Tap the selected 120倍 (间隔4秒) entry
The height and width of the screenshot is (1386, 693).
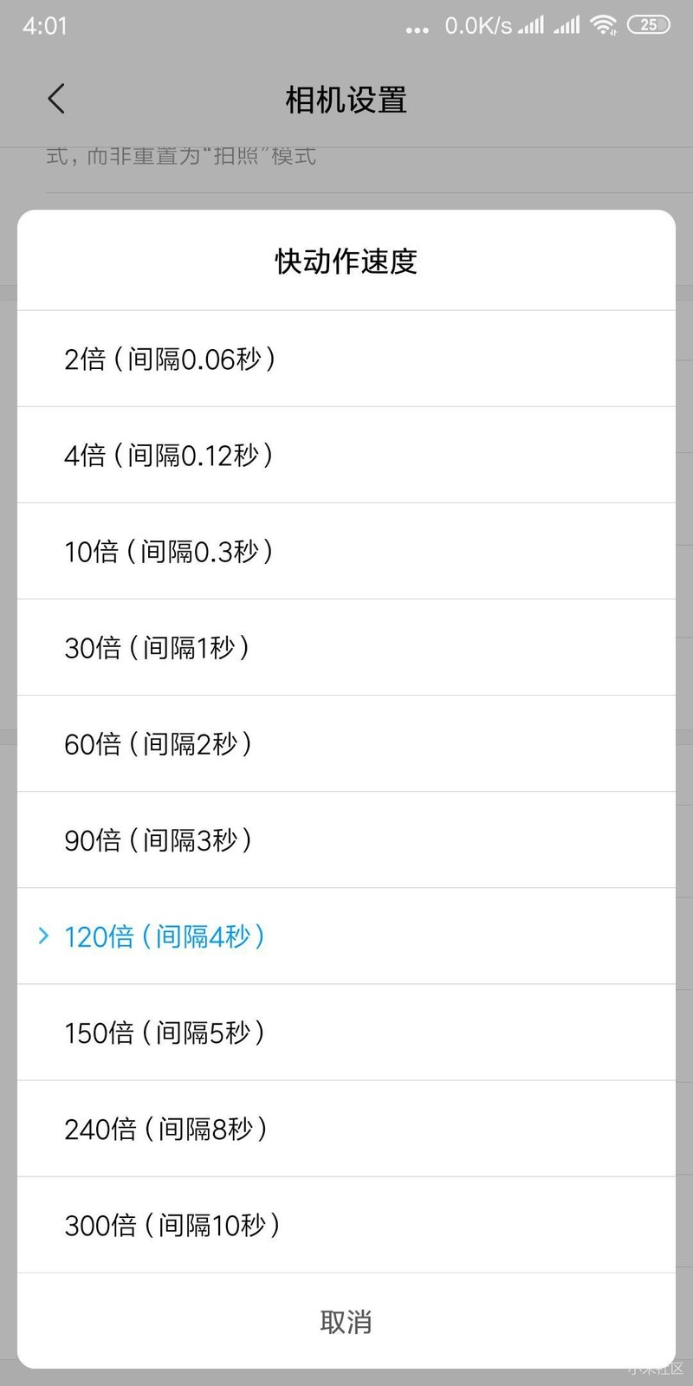[x=346, y=936]
